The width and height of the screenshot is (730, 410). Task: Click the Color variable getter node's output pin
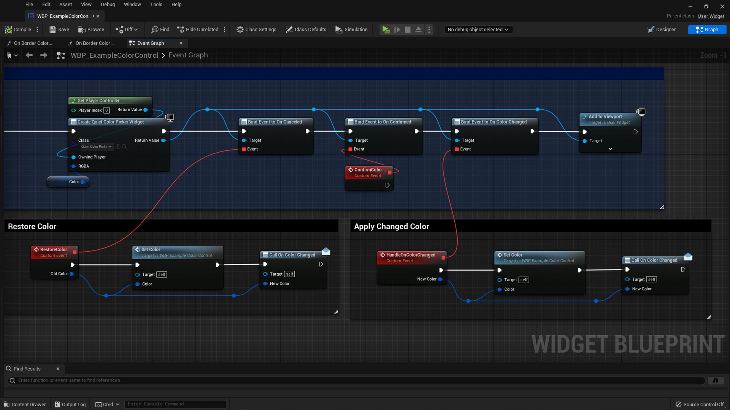[x=83, y=182]
